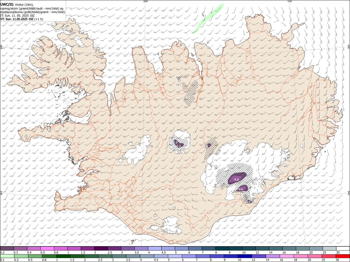350x262 pixels.
Task: Click the 'UWC/IG: Vindur (10m),' title text
Action: pos(17,4)
